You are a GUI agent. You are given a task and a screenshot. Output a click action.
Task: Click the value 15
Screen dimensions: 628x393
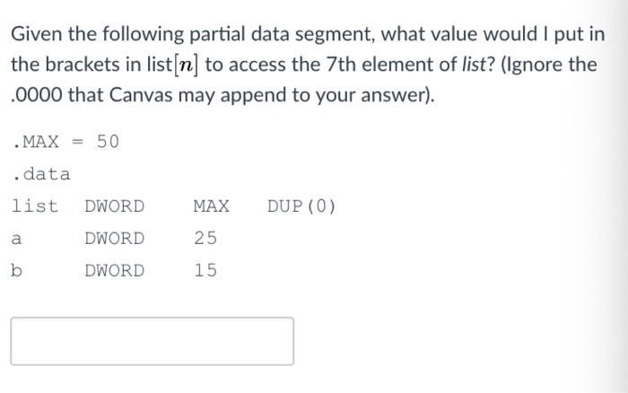click(x=205, y=270)
